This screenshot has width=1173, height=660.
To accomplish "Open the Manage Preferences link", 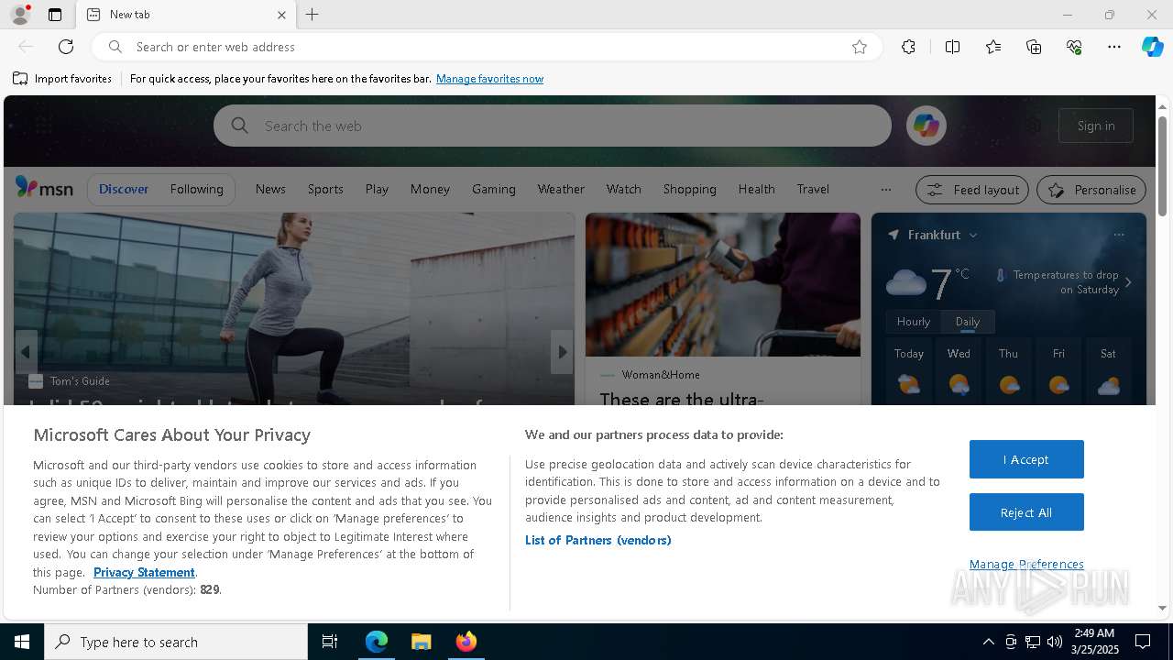I will coord(1026,564).
